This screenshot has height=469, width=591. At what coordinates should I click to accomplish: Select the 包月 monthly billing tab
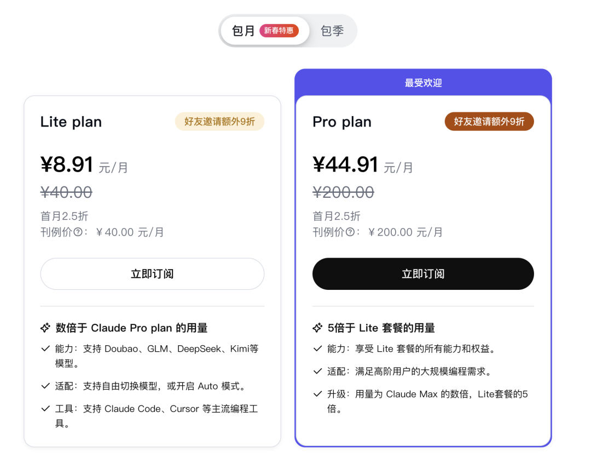pyautogui.click(x=244, y=31)
